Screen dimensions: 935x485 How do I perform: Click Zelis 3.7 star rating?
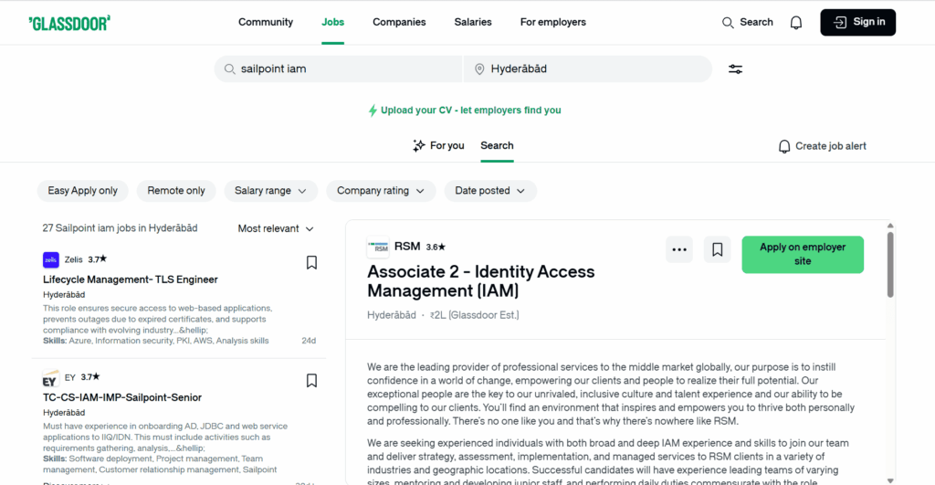point(98,259)
